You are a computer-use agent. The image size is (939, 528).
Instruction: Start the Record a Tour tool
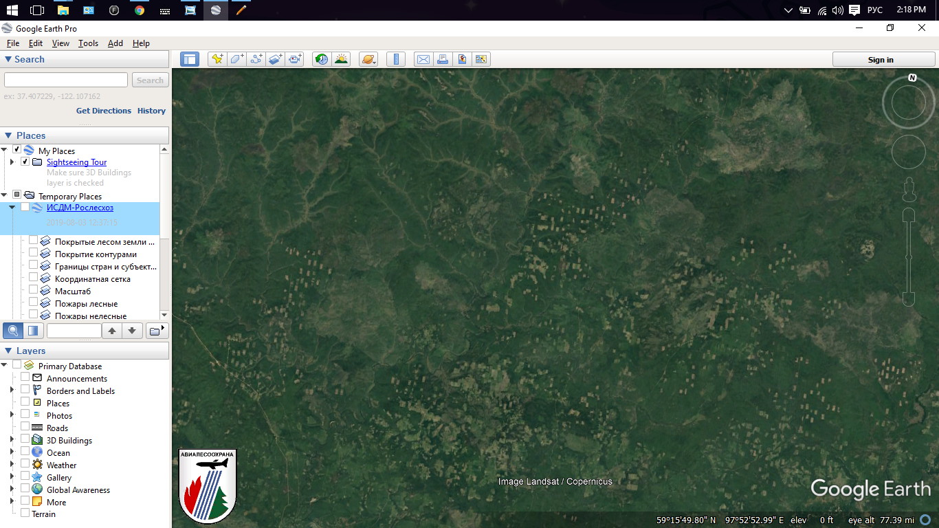296,59
